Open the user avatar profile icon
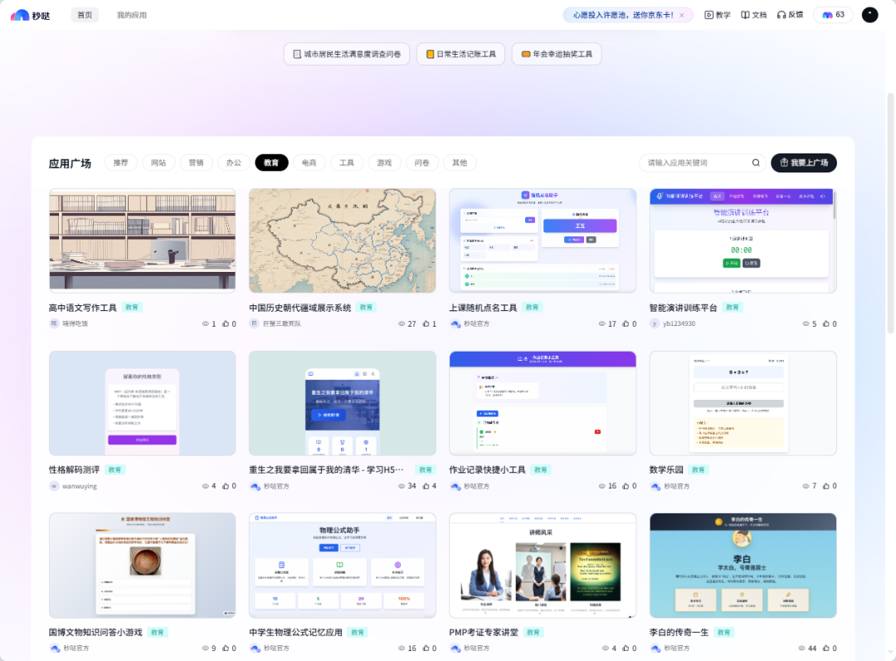This screenshot has height=661, width=896. point(869,15)
